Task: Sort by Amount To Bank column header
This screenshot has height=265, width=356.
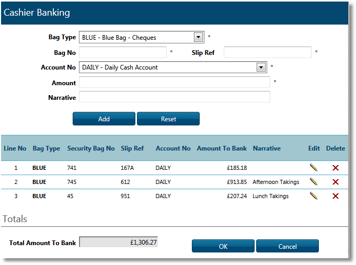Action: (222, 148)
